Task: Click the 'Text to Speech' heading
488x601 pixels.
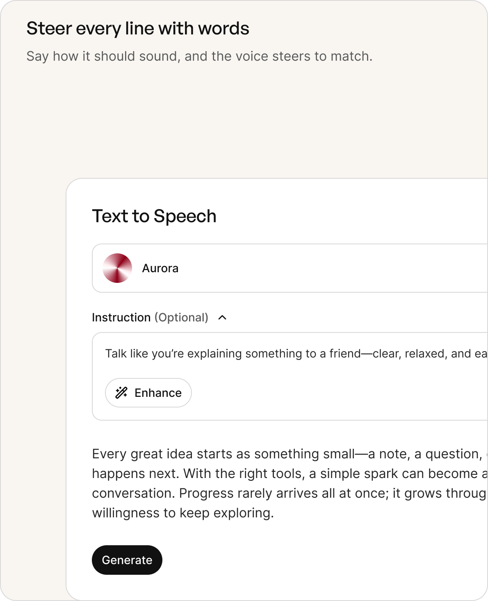Action: (x=154, y=216)
